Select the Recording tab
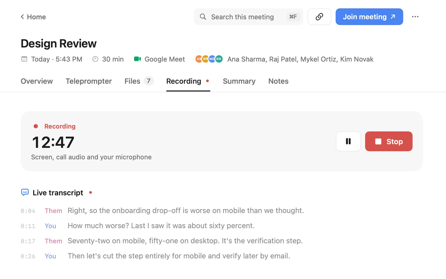 pyautogui.click(x=188, y=81)
